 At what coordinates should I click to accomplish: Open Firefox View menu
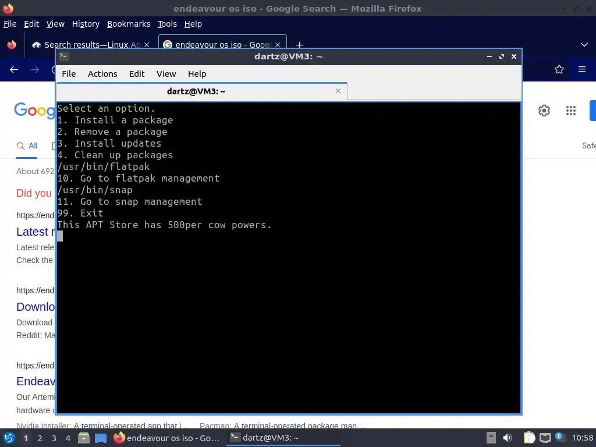(x=55, y=24)
